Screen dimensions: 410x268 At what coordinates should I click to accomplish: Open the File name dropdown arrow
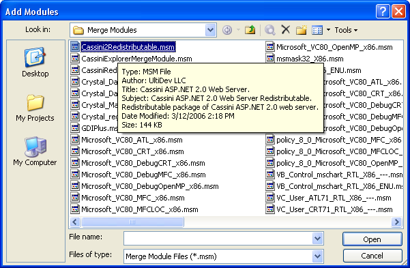[317, 239]
